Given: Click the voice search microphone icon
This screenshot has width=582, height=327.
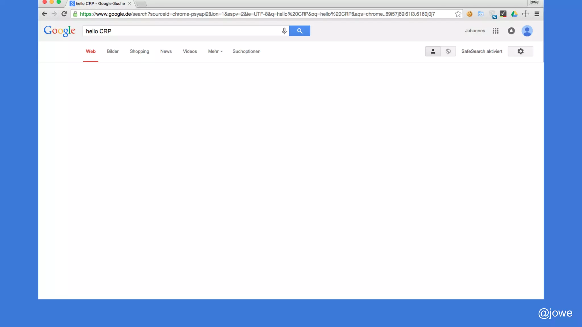Looking at the screenshot, I should 284,31.
